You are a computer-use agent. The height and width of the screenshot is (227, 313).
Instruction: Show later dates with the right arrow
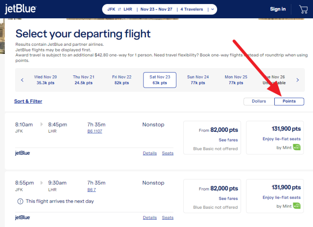click(298, 80)
